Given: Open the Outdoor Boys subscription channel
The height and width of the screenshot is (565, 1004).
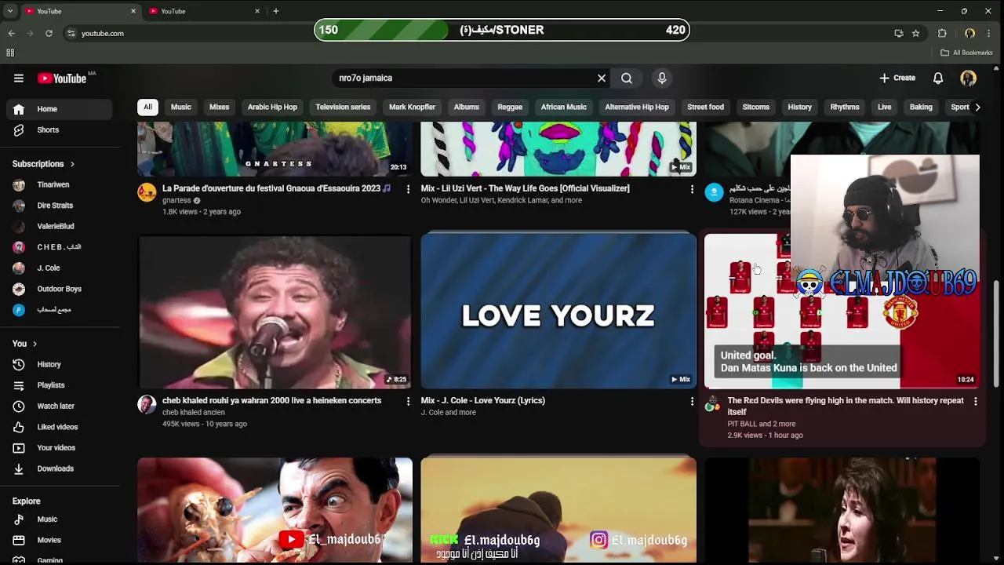Looking at the screenshot, I should 60,289.
